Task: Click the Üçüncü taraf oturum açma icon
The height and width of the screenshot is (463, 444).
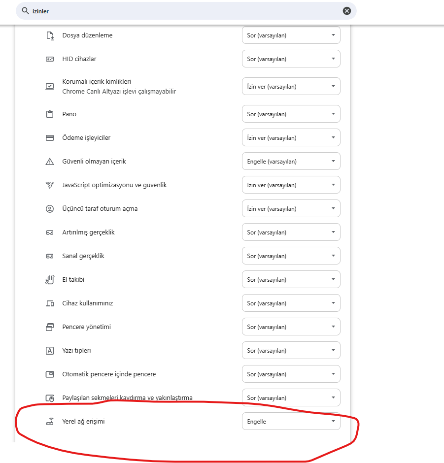Action: pos(50,209)
